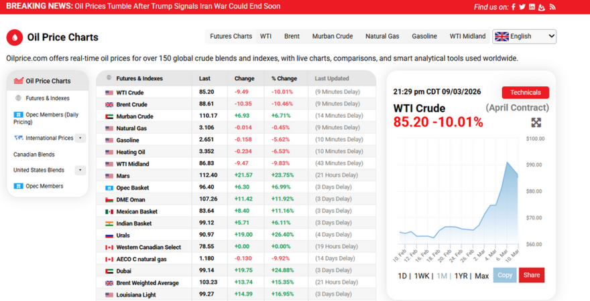Viewport: 590px width, 301px height.
Task: Click the globe icon beside Futures & Indexes
Action: coord(18,98)
